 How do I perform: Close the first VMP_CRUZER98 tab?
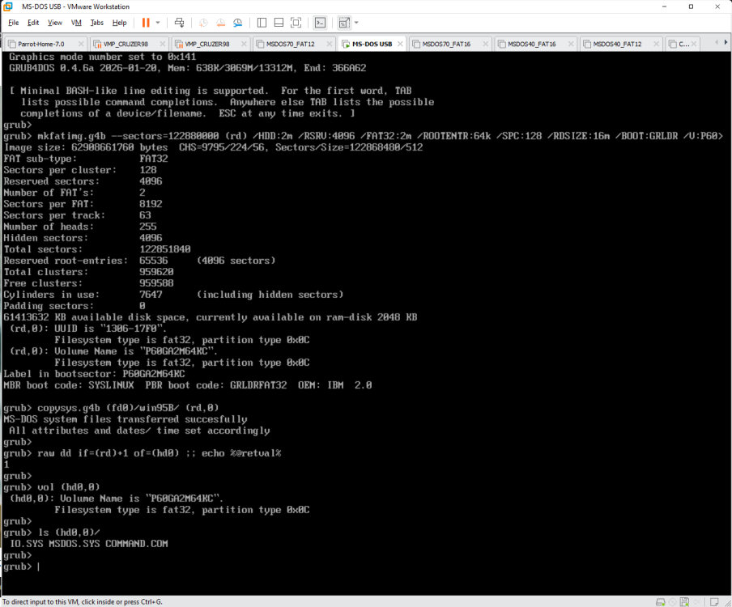pos(163,44)
